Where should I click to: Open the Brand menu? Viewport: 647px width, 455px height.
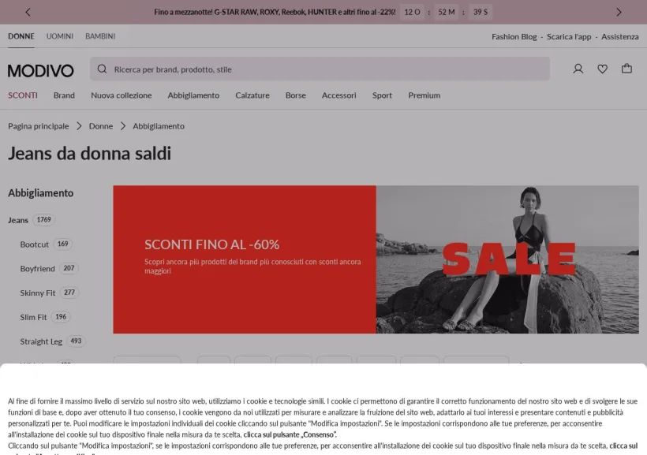pyautogui.click(x=64, y=95)
